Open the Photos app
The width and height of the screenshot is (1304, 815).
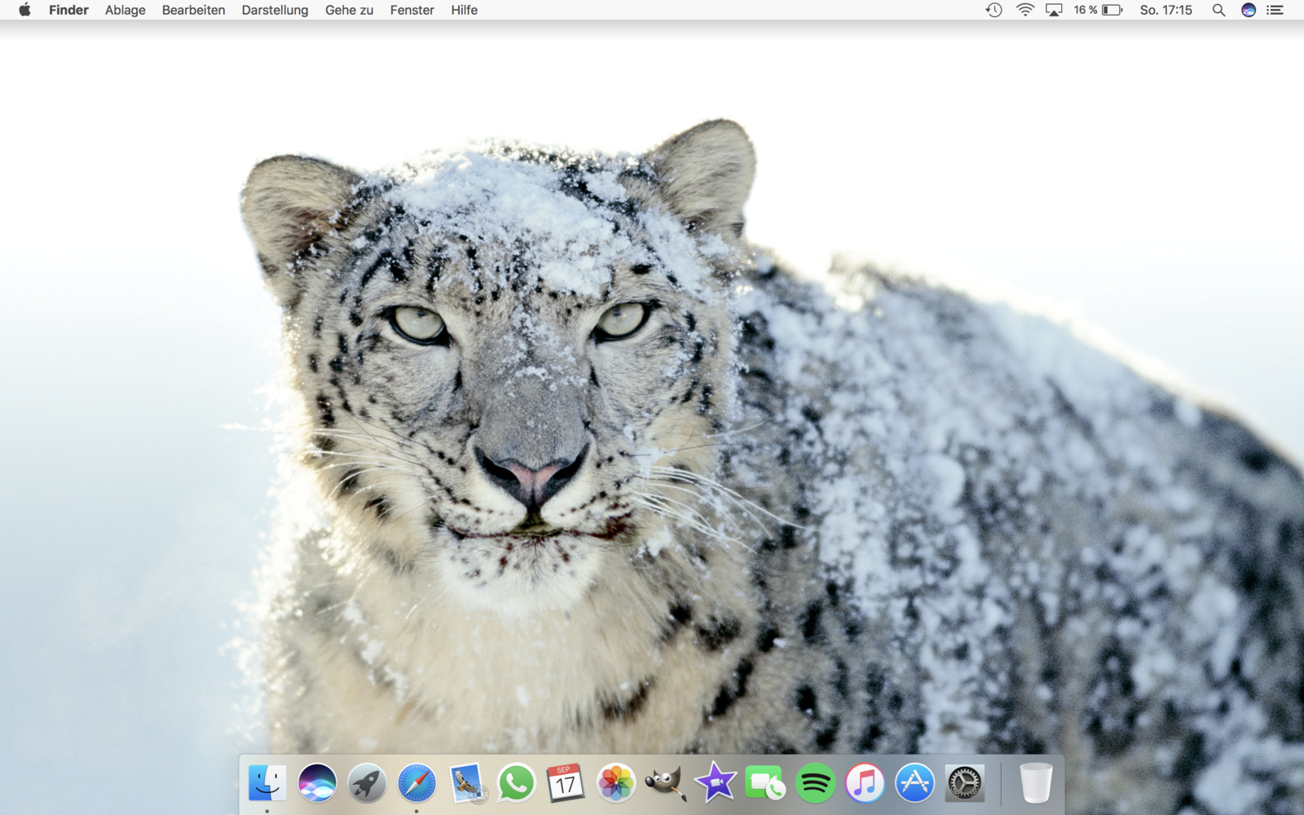[616, 783]
